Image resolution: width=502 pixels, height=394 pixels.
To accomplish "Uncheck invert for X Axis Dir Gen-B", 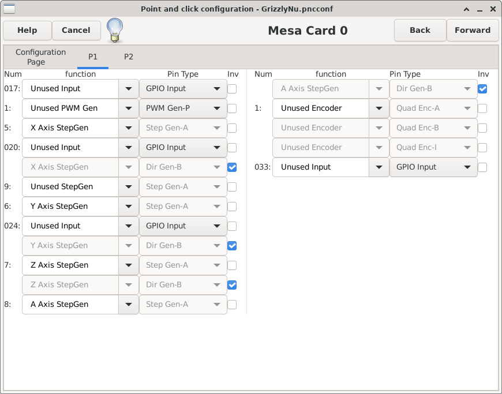I will click(x=232, y=167).
